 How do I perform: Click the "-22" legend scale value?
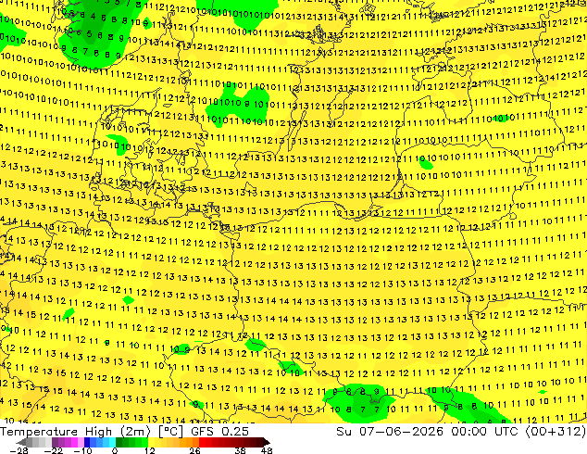point(54,450)
